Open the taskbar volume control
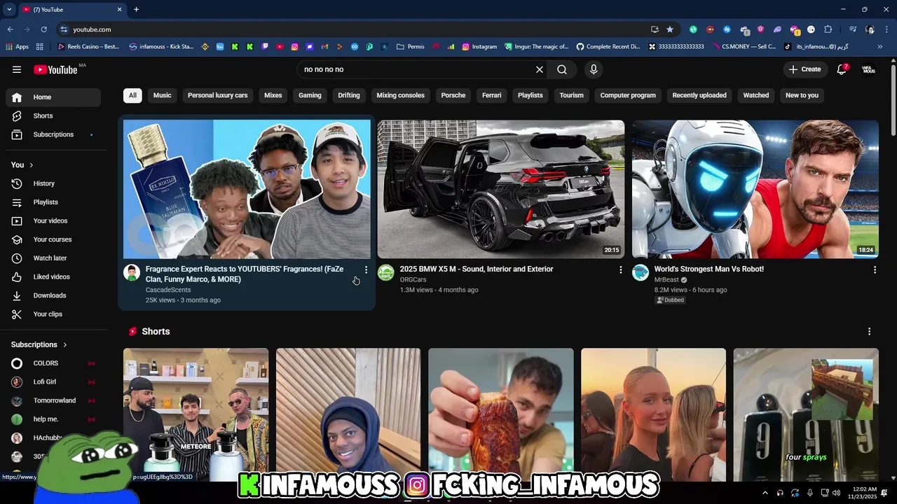897x504 pixels. click(x=836, y=493)
